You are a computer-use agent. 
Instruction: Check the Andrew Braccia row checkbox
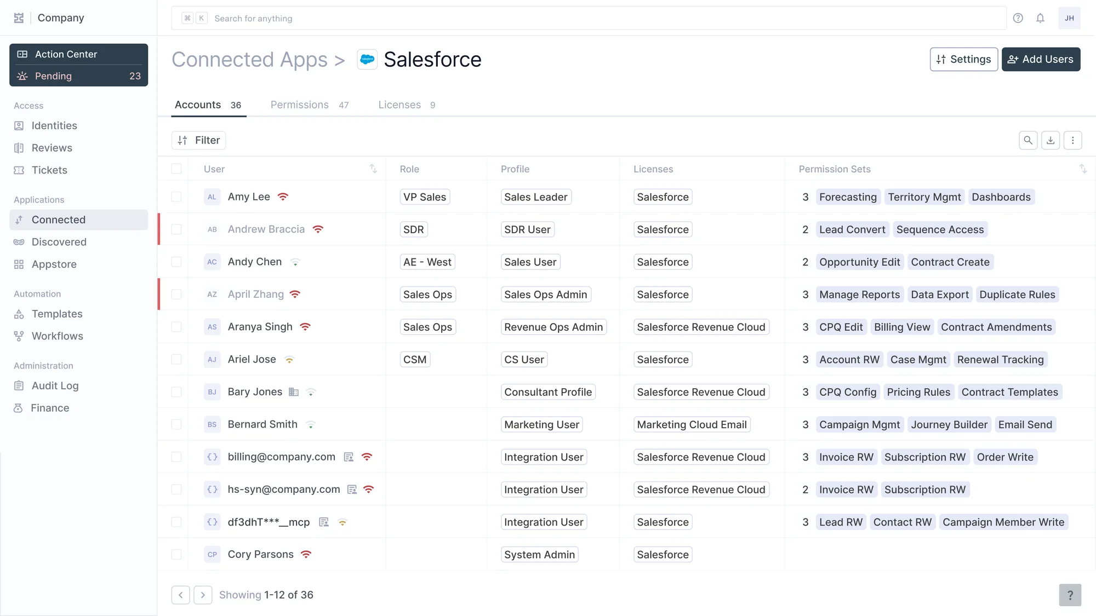(x=176, y=229)
